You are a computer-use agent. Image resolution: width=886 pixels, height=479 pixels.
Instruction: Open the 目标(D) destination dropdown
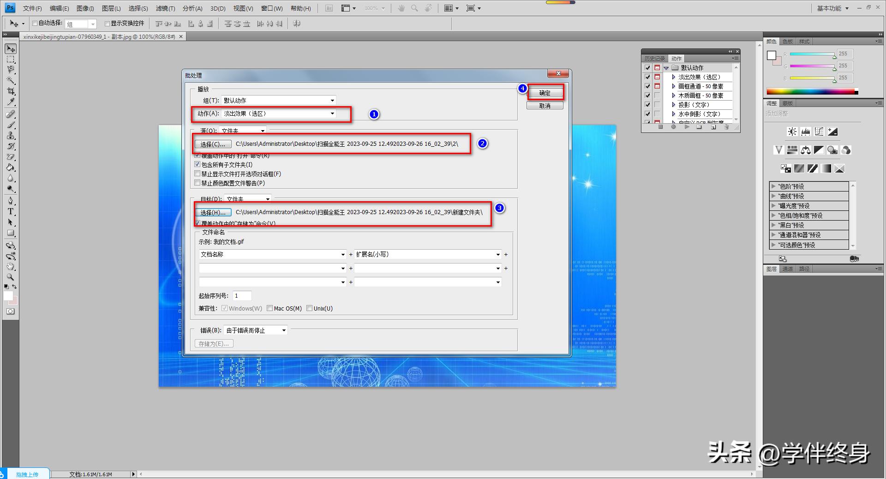pos(248,199)
